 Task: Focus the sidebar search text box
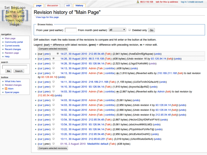pyautogui.click(x=15, y=67)
